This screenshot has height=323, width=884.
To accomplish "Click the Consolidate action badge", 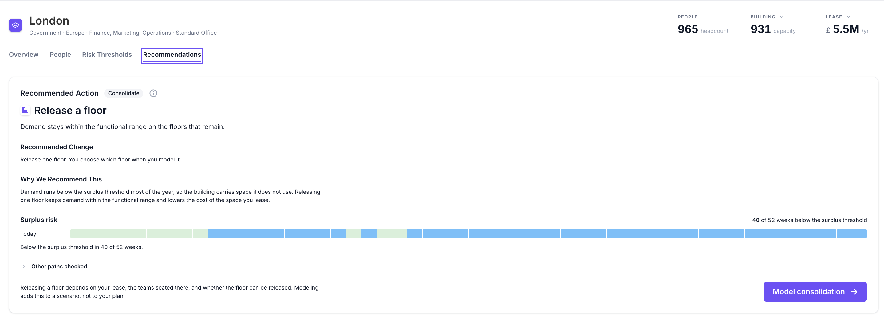I will pyautogui.click(x=124, y=93).
